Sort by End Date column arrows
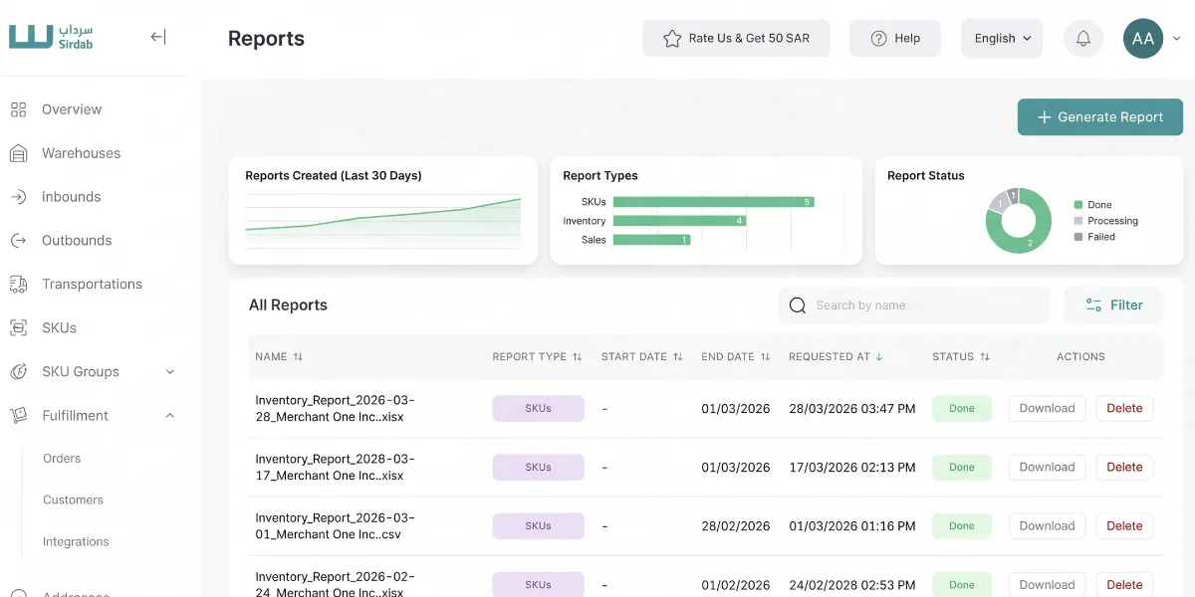Screen dimensions: 1195x597 tap(765, 356)
